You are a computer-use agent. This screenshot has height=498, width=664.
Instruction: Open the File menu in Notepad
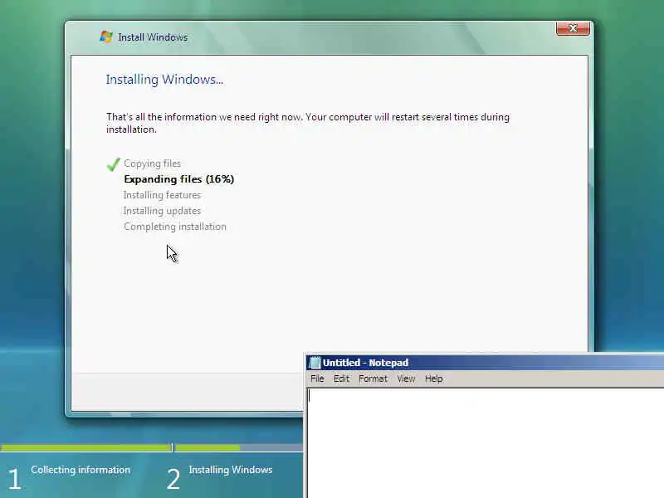pos(317,378)
